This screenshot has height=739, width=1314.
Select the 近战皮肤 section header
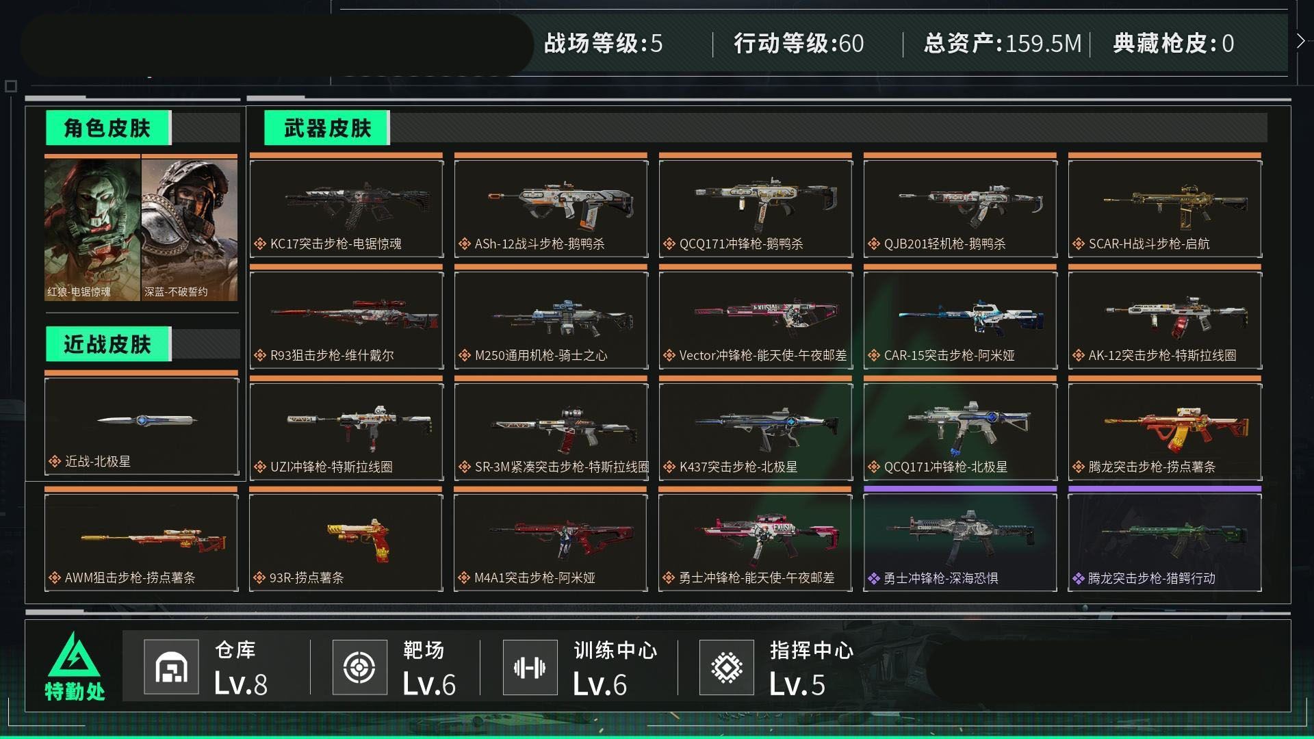(x=108, y=343)
